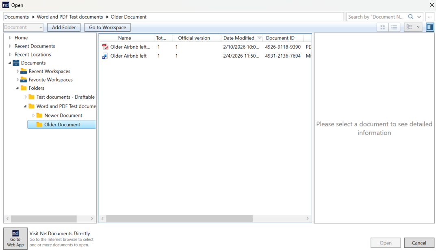Sort by Official version column header
Viewport: 436px width, 251px height.
click(197, 38)
